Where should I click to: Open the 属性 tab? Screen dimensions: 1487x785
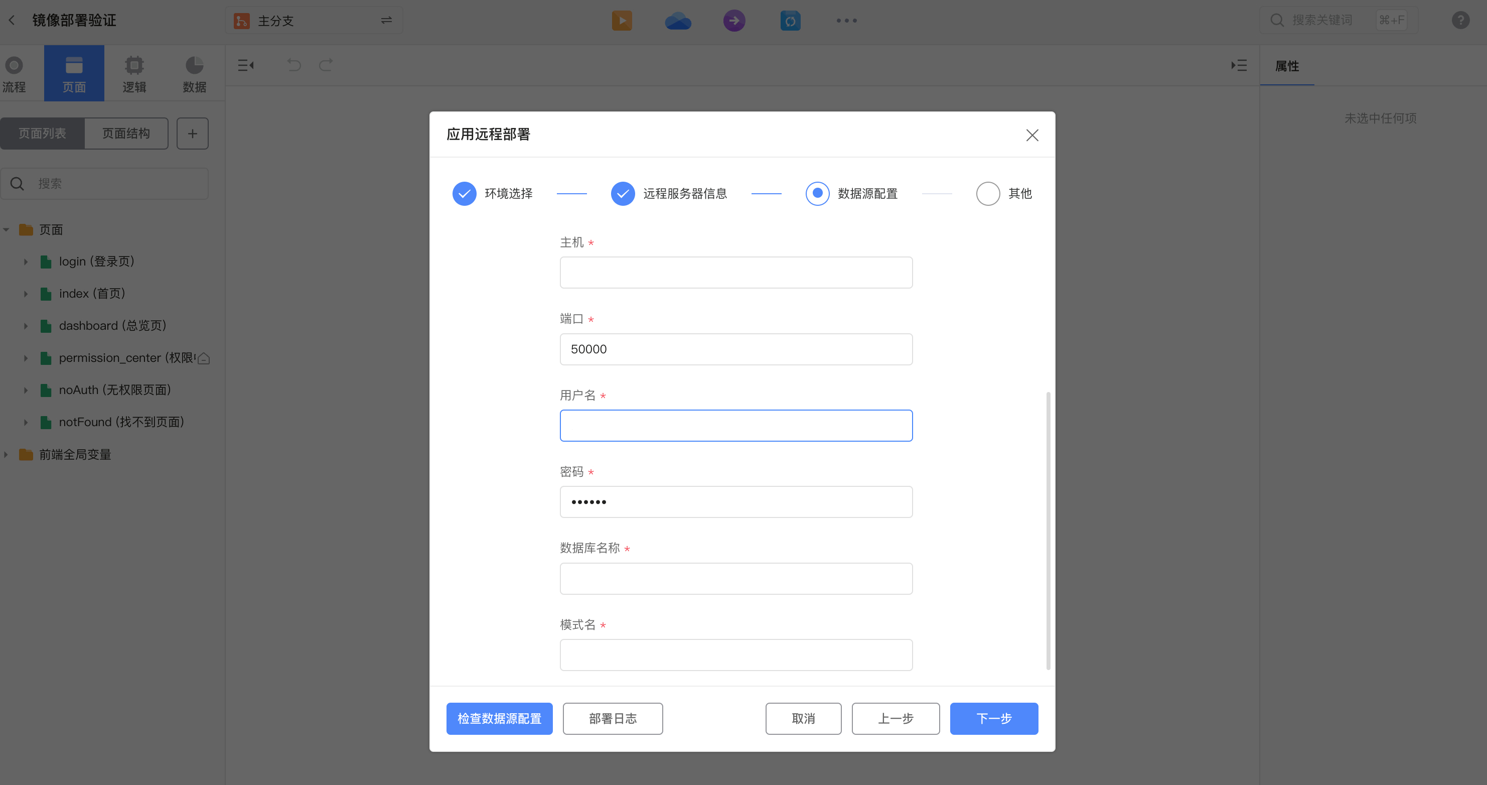point(1287,66)
